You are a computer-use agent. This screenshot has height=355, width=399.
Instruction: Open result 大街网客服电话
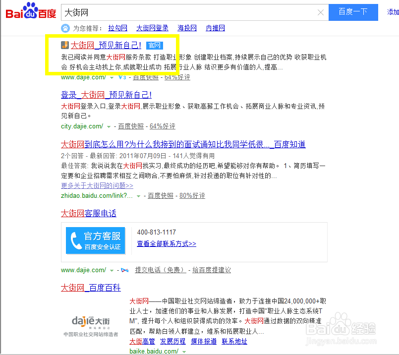pyautogui.click(x=89, y=213)
